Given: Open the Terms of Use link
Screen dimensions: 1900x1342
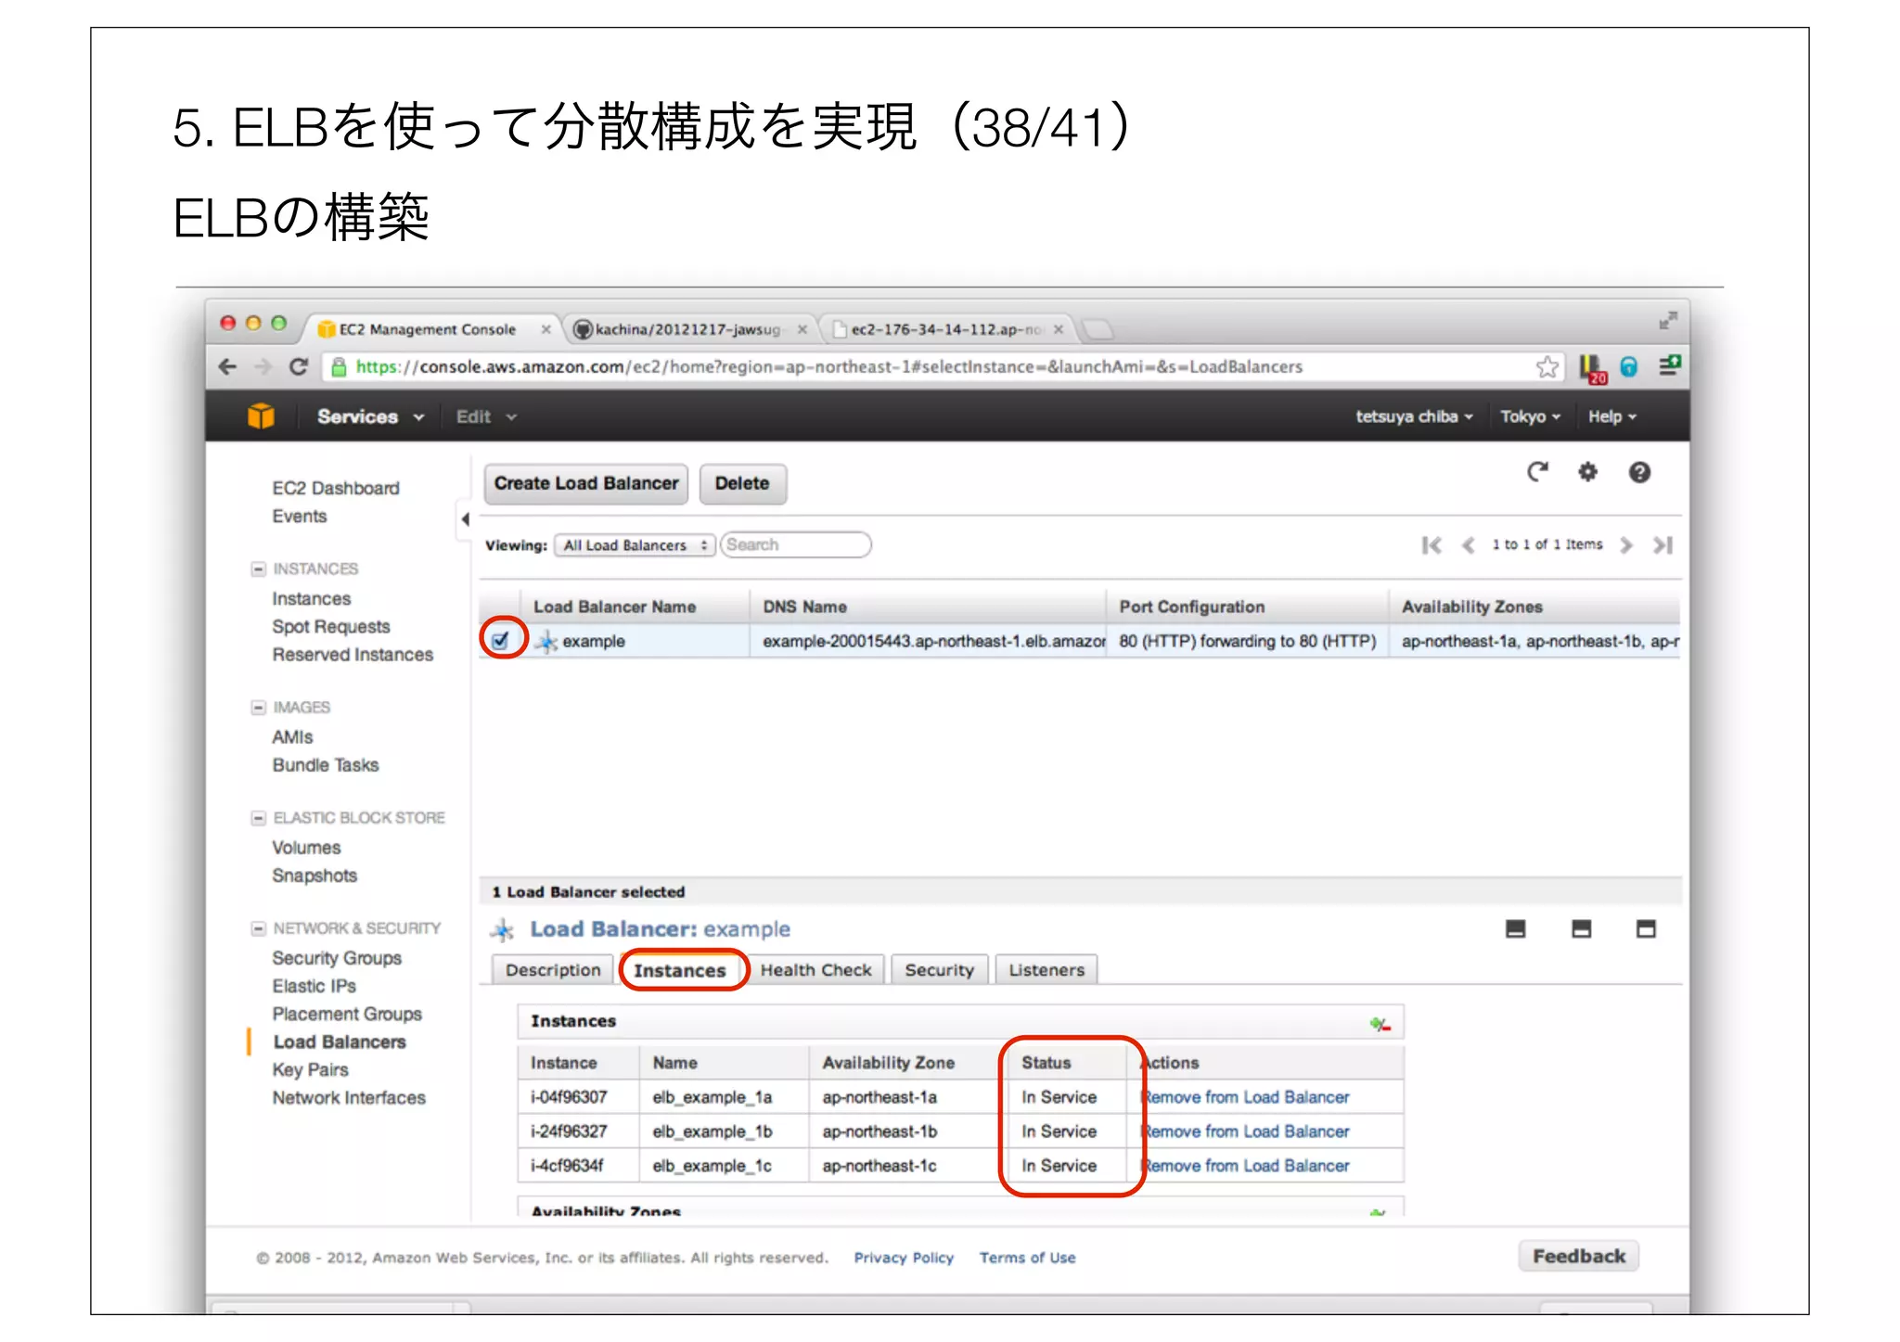Looking at the screenshot, I should [1027, 1258].
